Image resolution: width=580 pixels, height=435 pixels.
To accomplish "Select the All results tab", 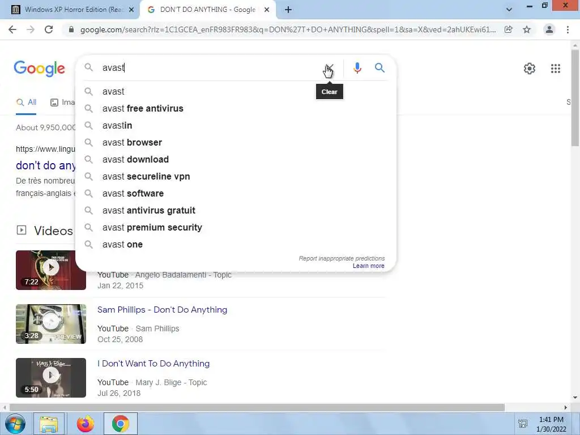I will point(26,103).
